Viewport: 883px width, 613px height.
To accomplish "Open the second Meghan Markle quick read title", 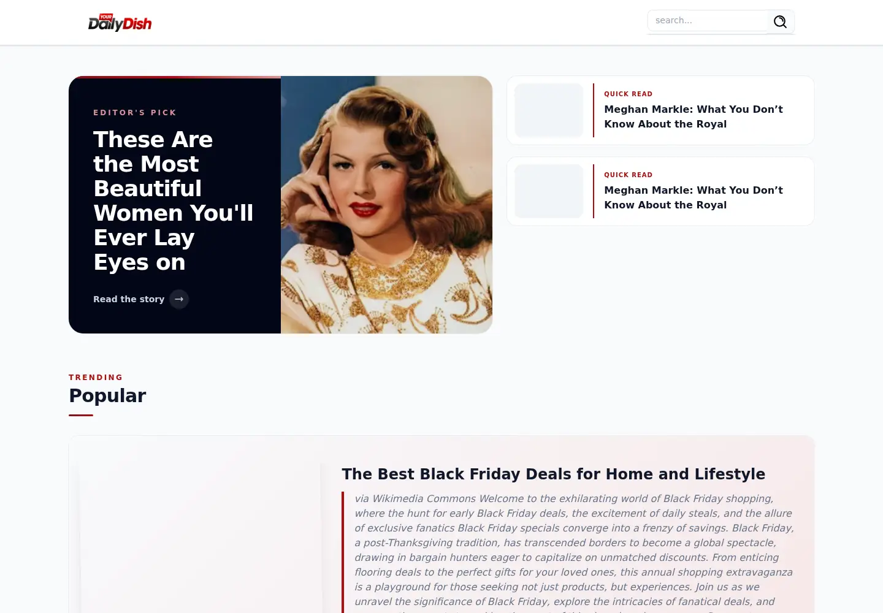I will pos(694,197).
